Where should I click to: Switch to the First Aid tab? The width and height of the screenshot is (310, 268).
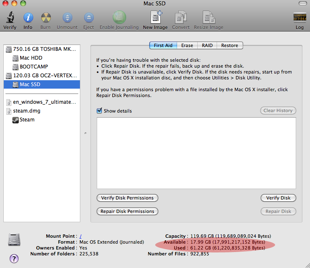click(163, 45)
